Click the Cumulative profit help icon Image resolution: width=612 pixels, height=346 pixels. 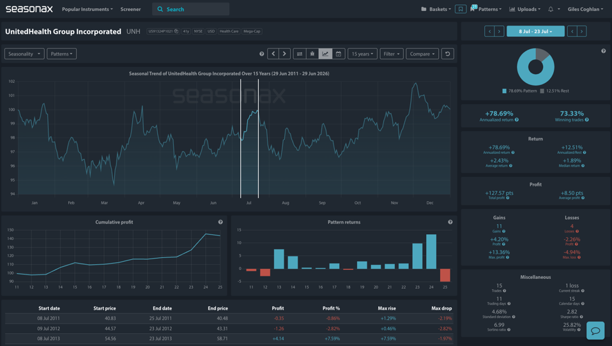[220, 222]
